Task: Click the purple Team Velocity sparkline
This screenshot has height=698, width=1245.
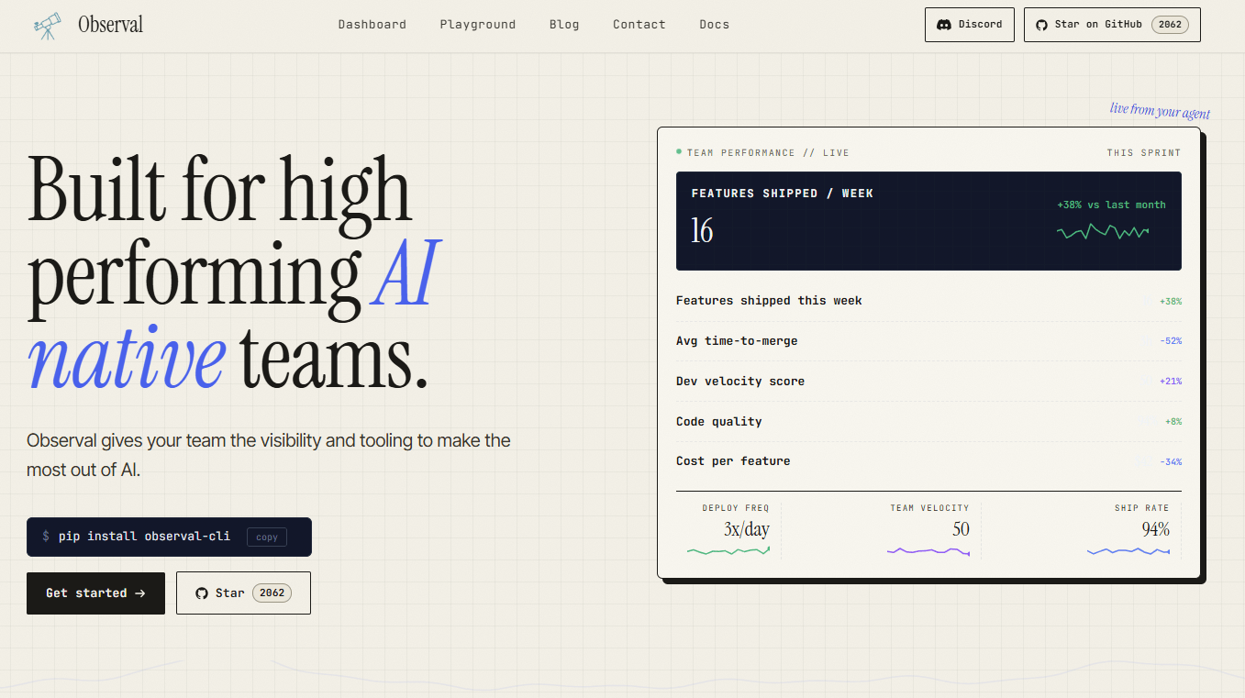Action: pyautogui.click(x=928, y=551)
